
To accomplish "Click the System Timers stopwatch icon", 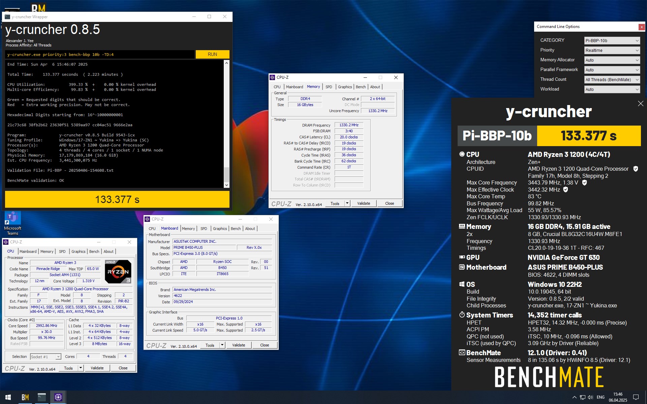I will (462, 315).
